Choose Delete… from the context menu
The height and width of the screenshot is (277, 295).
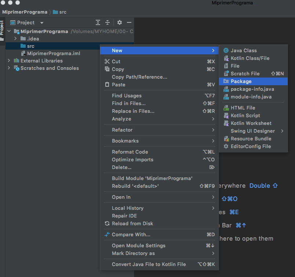(159, 167)
